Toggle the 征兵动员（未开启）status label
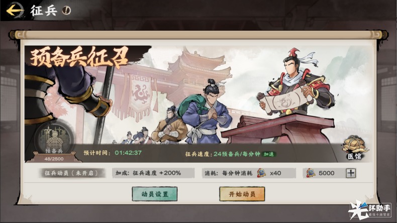 coord(71,173)
